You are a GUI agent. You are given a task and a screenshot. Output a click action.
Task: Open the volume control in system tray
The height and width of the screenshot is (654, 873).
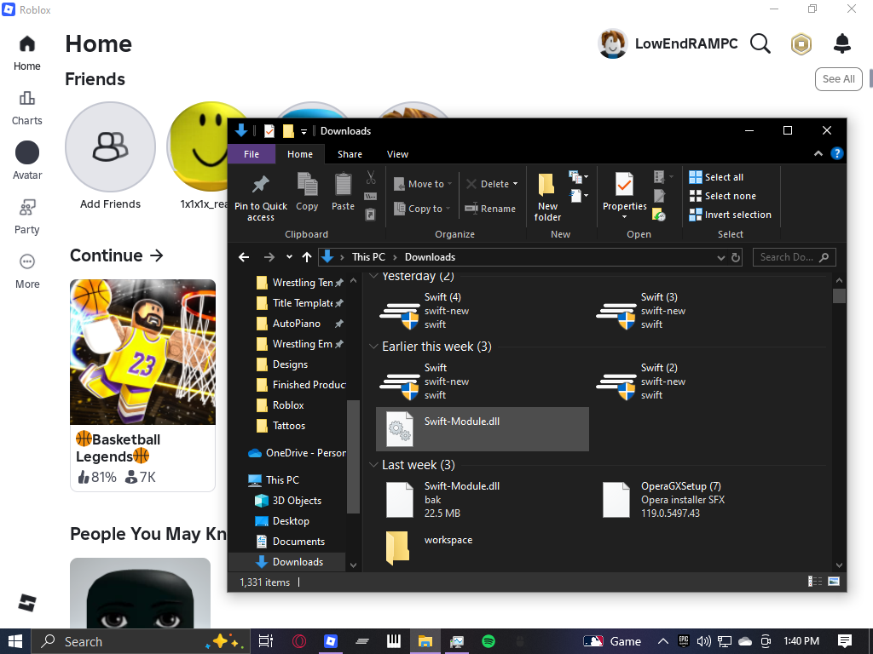coord(703,641)
